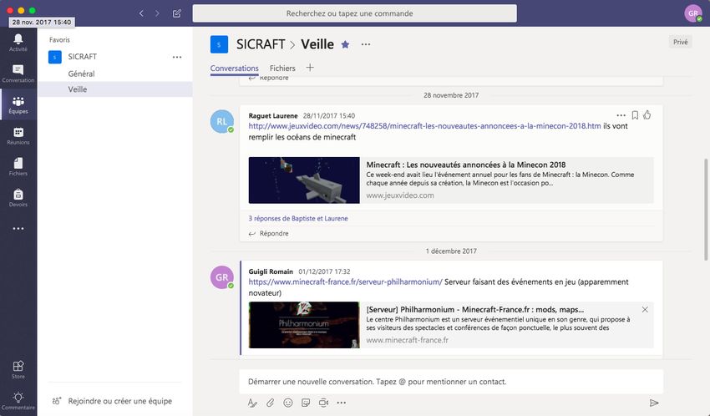Open the Réunions calendar icon
This screenshot has height=416, width=710.
coord(18,135)
